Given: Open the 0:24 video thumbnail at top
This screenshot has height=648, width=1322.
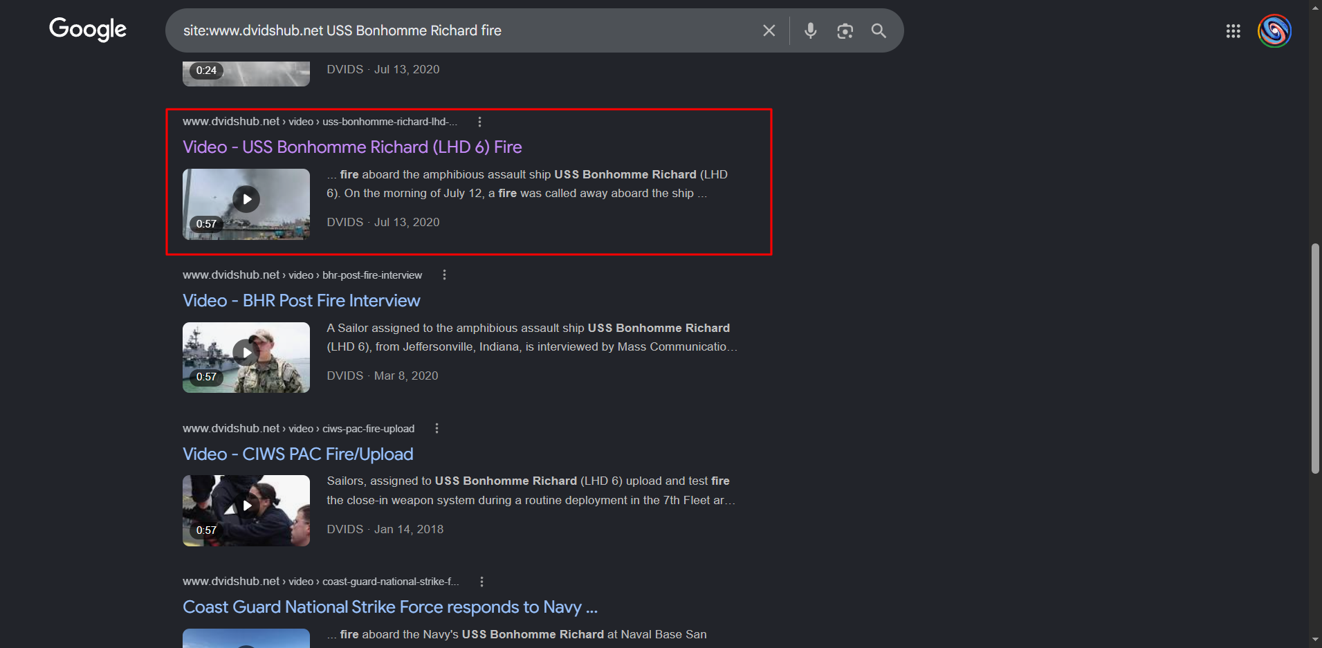Looking at the screenshot, I should click(246, 73).
